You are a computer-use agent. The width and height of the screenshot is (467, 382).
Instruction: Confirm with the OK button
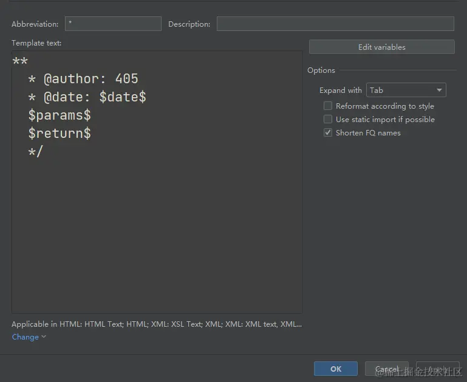(336, 369)
